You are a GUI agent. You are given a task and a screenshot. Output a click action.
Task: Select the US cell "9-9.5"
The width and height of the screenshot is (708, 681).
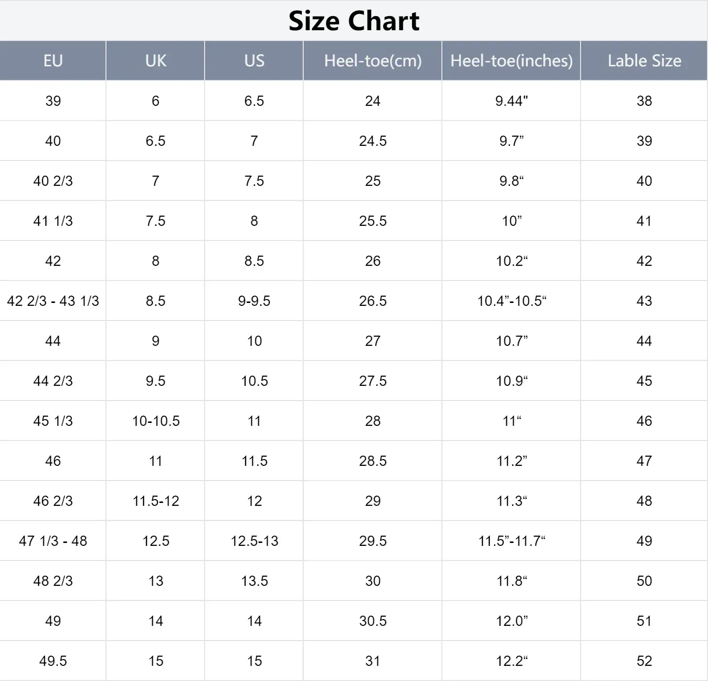coord(254,301)
